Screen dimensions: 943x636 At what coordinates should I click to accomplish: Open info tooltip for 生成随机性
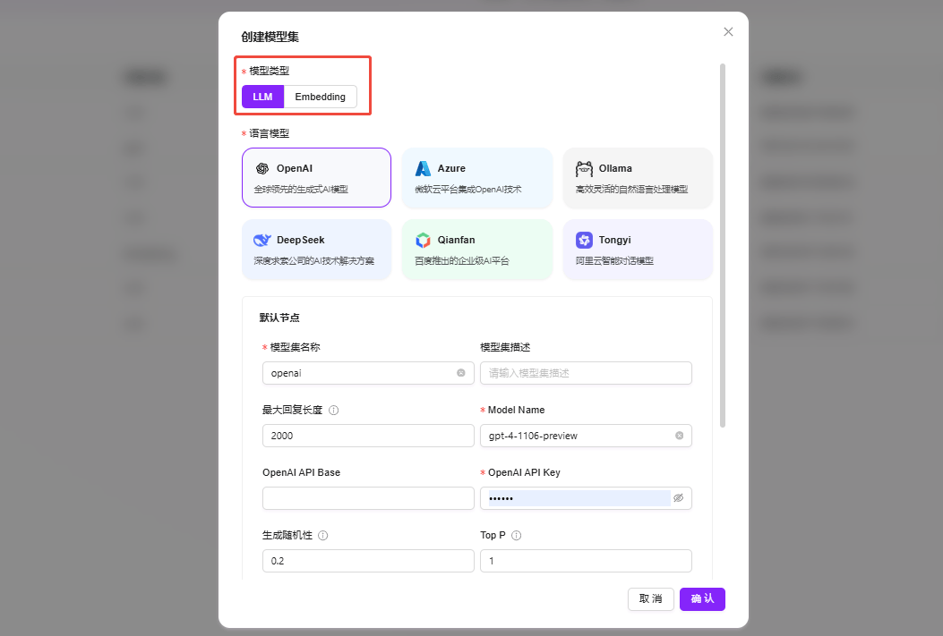[323, 536]
